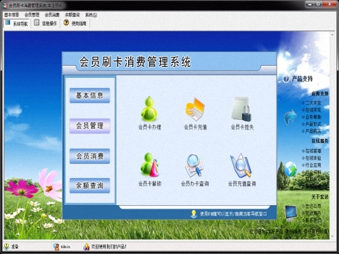
Task: Click the monitor icon beside 关于宏达
Action: (x=291, y=213)
